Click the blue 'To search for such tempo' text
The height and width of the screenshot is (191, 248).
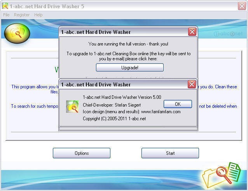(x=35, y=106)
